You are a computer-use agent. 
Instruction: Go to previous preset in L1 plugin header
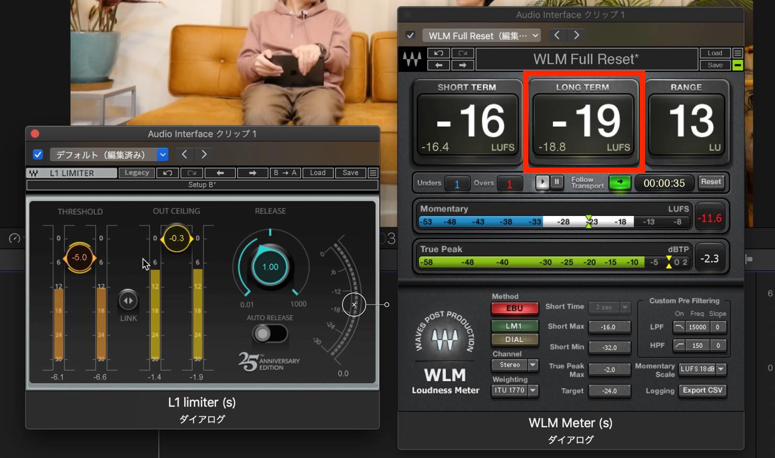(184, 155)
